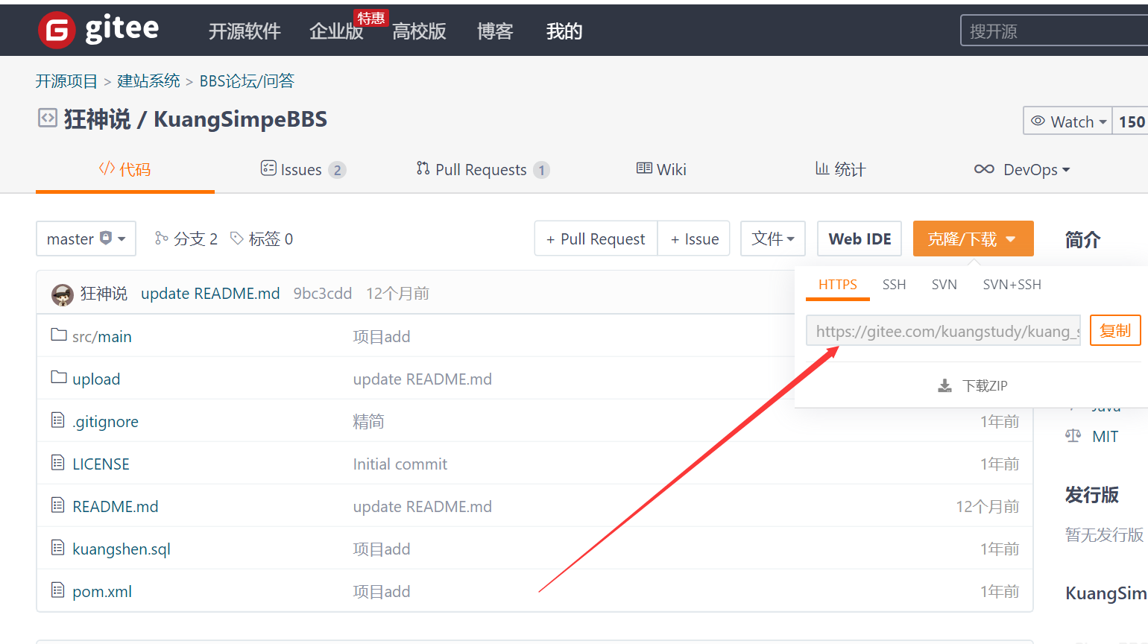The image size is (1148, 644).
Task: Click the commit hash 9bc3cdd
Action: coord(322,294)
